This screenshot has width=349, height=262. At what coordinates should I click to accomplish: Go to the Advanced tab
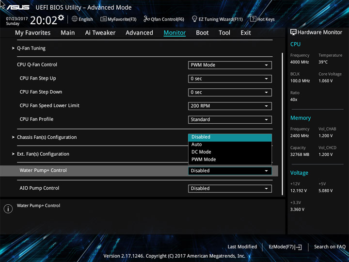pos(139,33)
